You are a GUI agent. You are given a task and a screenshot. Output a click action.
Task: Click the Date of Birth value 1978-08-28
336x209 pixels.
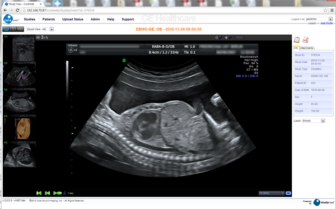click(318, 90)
